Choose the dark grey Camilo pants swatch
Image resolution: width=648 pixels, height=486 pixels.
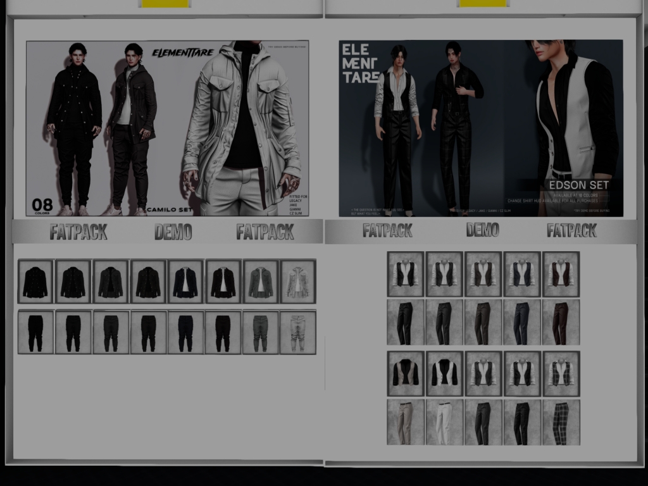pyautogui.click(x=261, y=332)
